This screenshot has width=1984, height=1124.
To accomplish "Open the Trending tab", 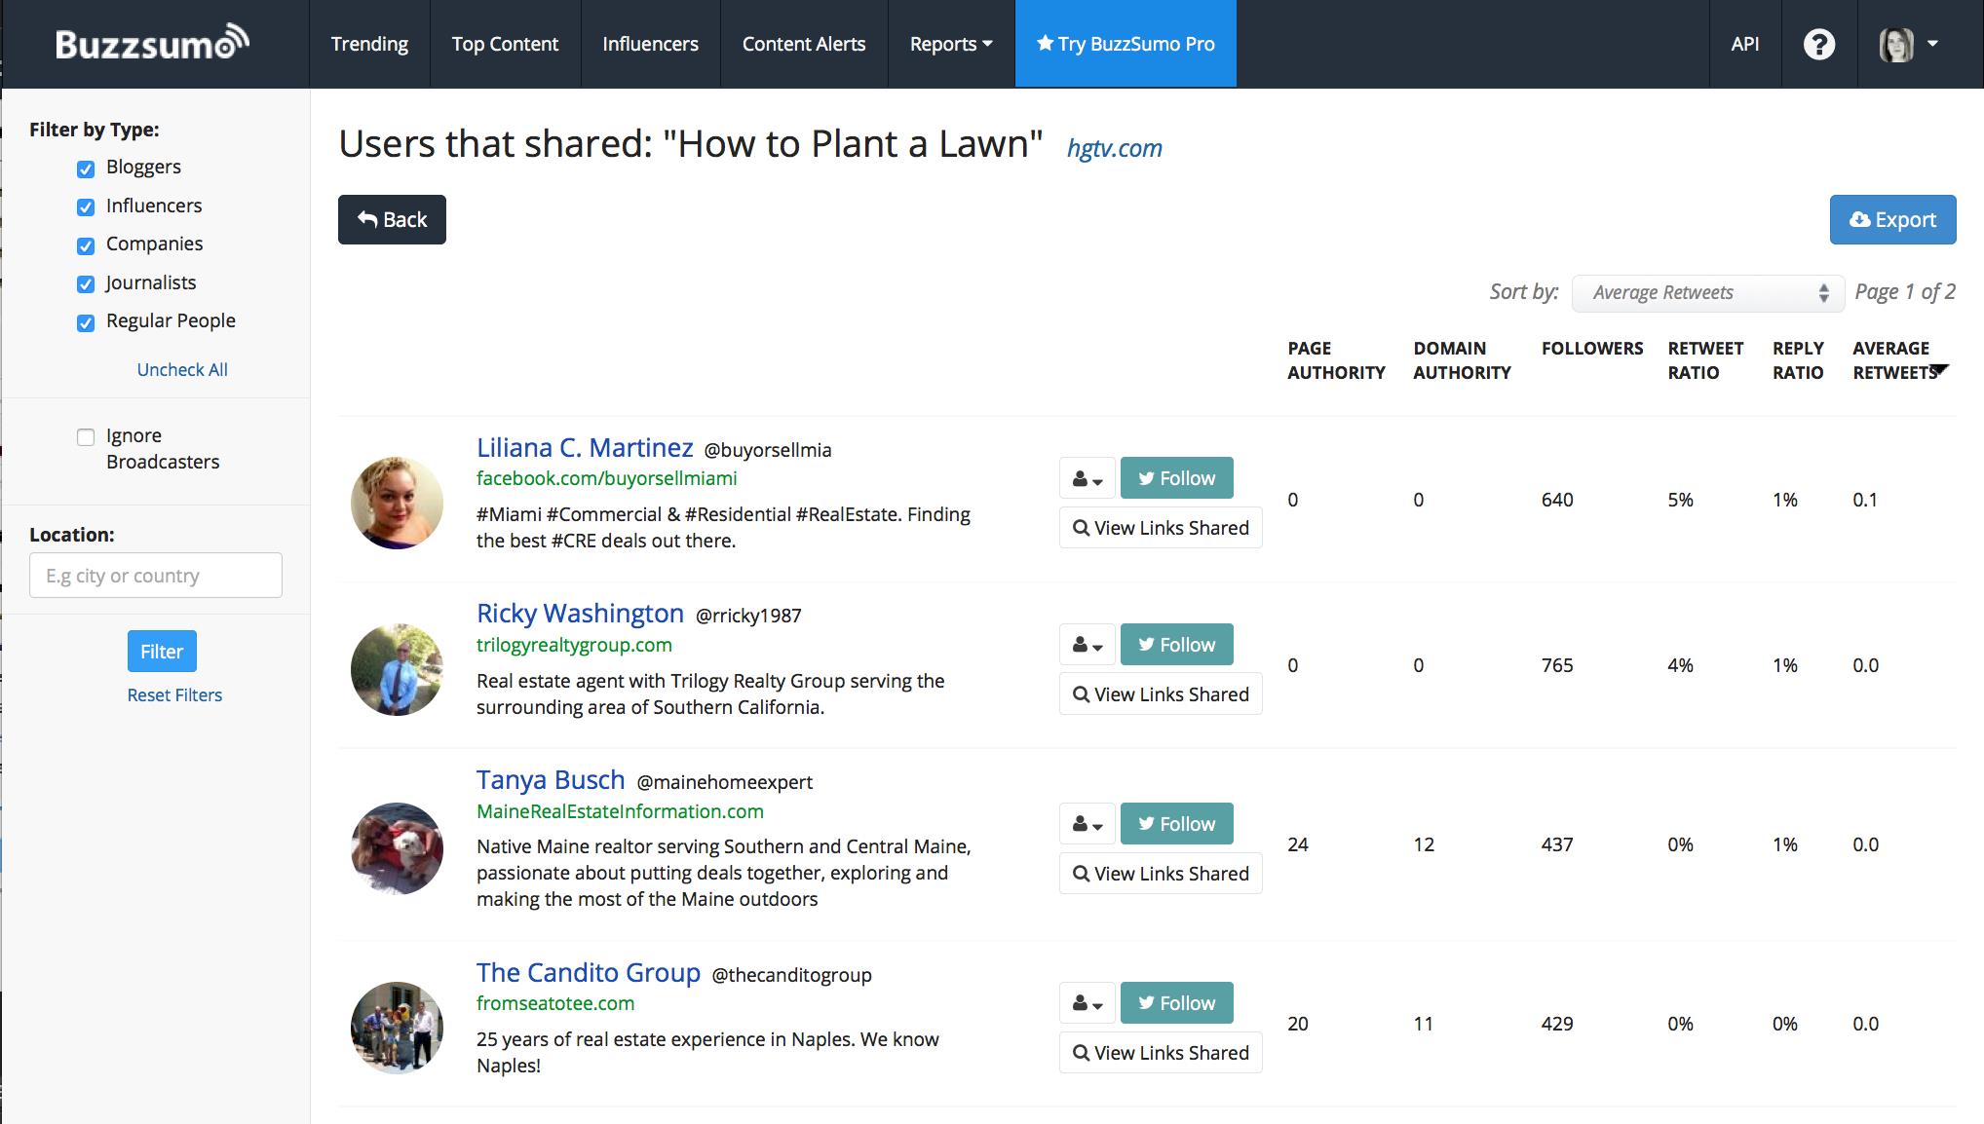I will point(369,44).
